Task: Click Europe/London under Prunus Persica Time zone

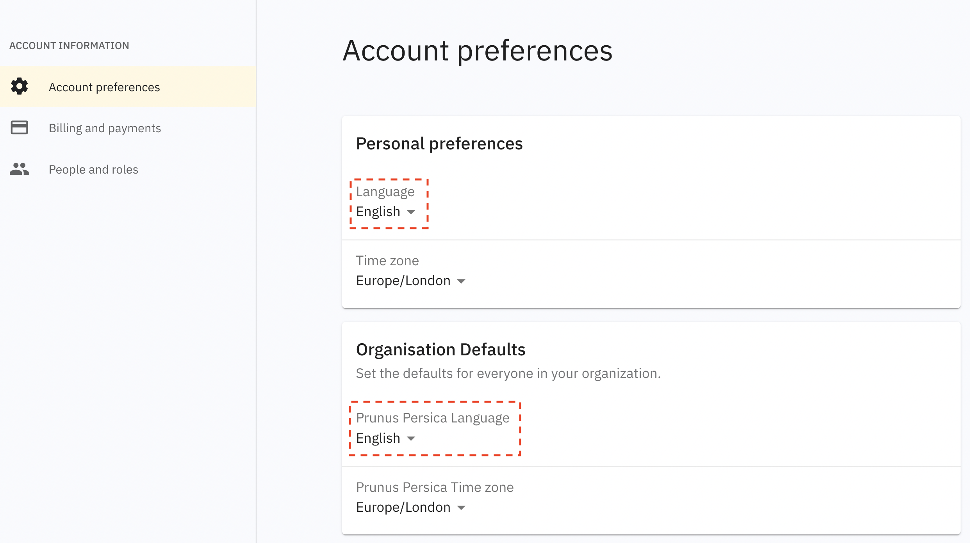Action: 403,507
